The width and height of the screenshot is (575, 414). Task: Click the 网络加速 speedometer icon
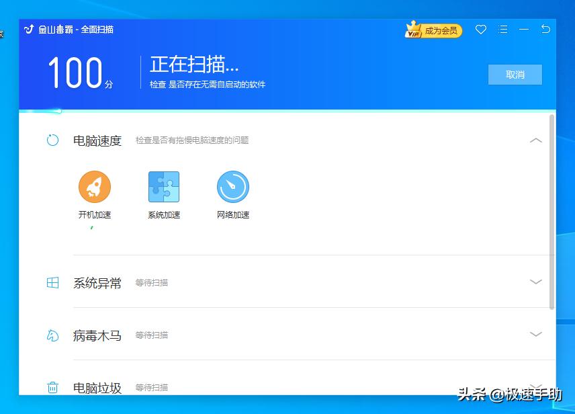pyautogui.click(x=232, y=187)
